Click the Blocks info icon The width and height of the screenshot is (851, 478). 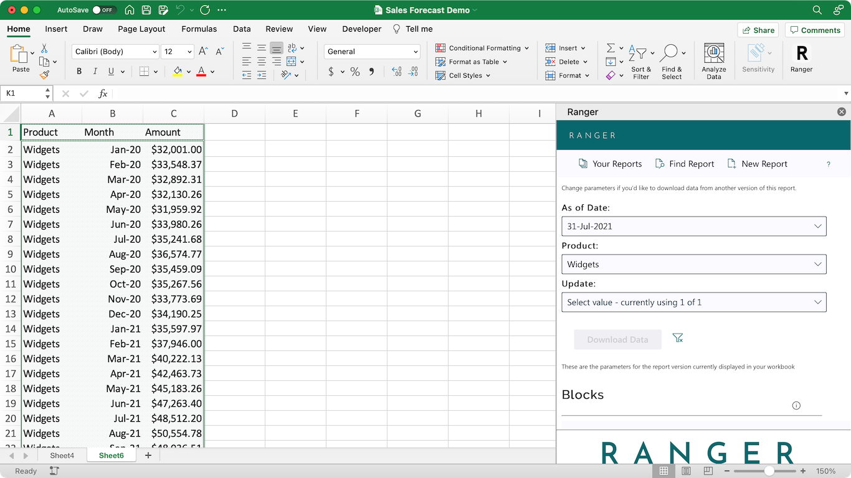point(796,405)
